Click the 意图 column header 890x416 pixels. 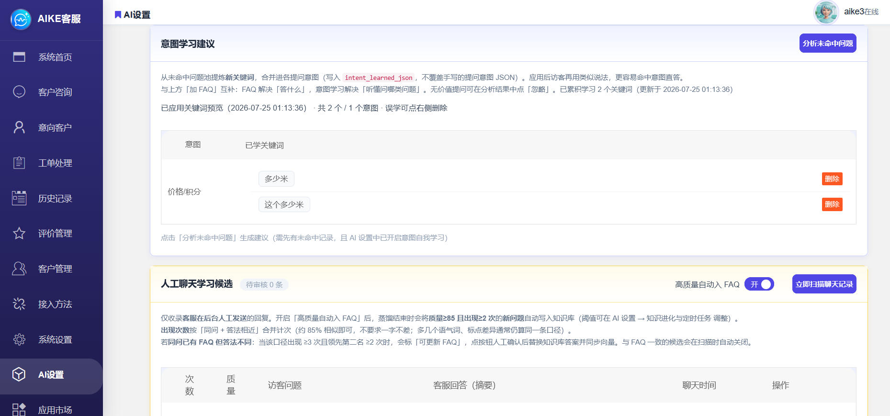193,145
